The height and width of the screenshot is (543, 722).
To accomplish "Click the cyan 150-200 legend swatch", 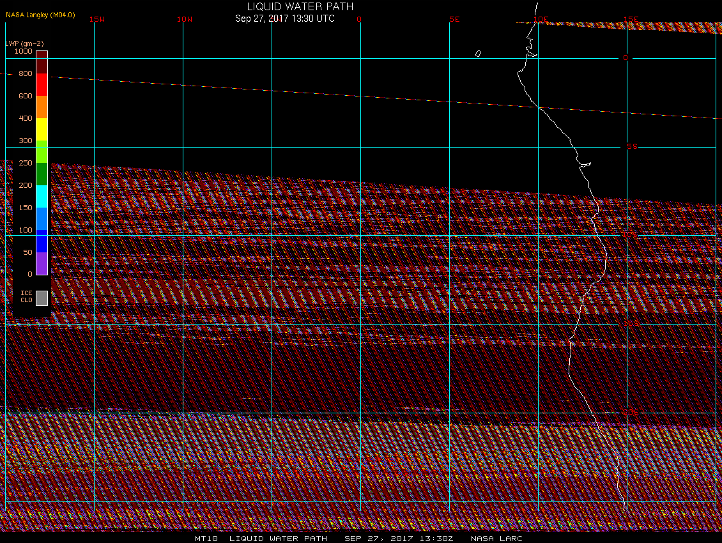I will tap(42, 197).
